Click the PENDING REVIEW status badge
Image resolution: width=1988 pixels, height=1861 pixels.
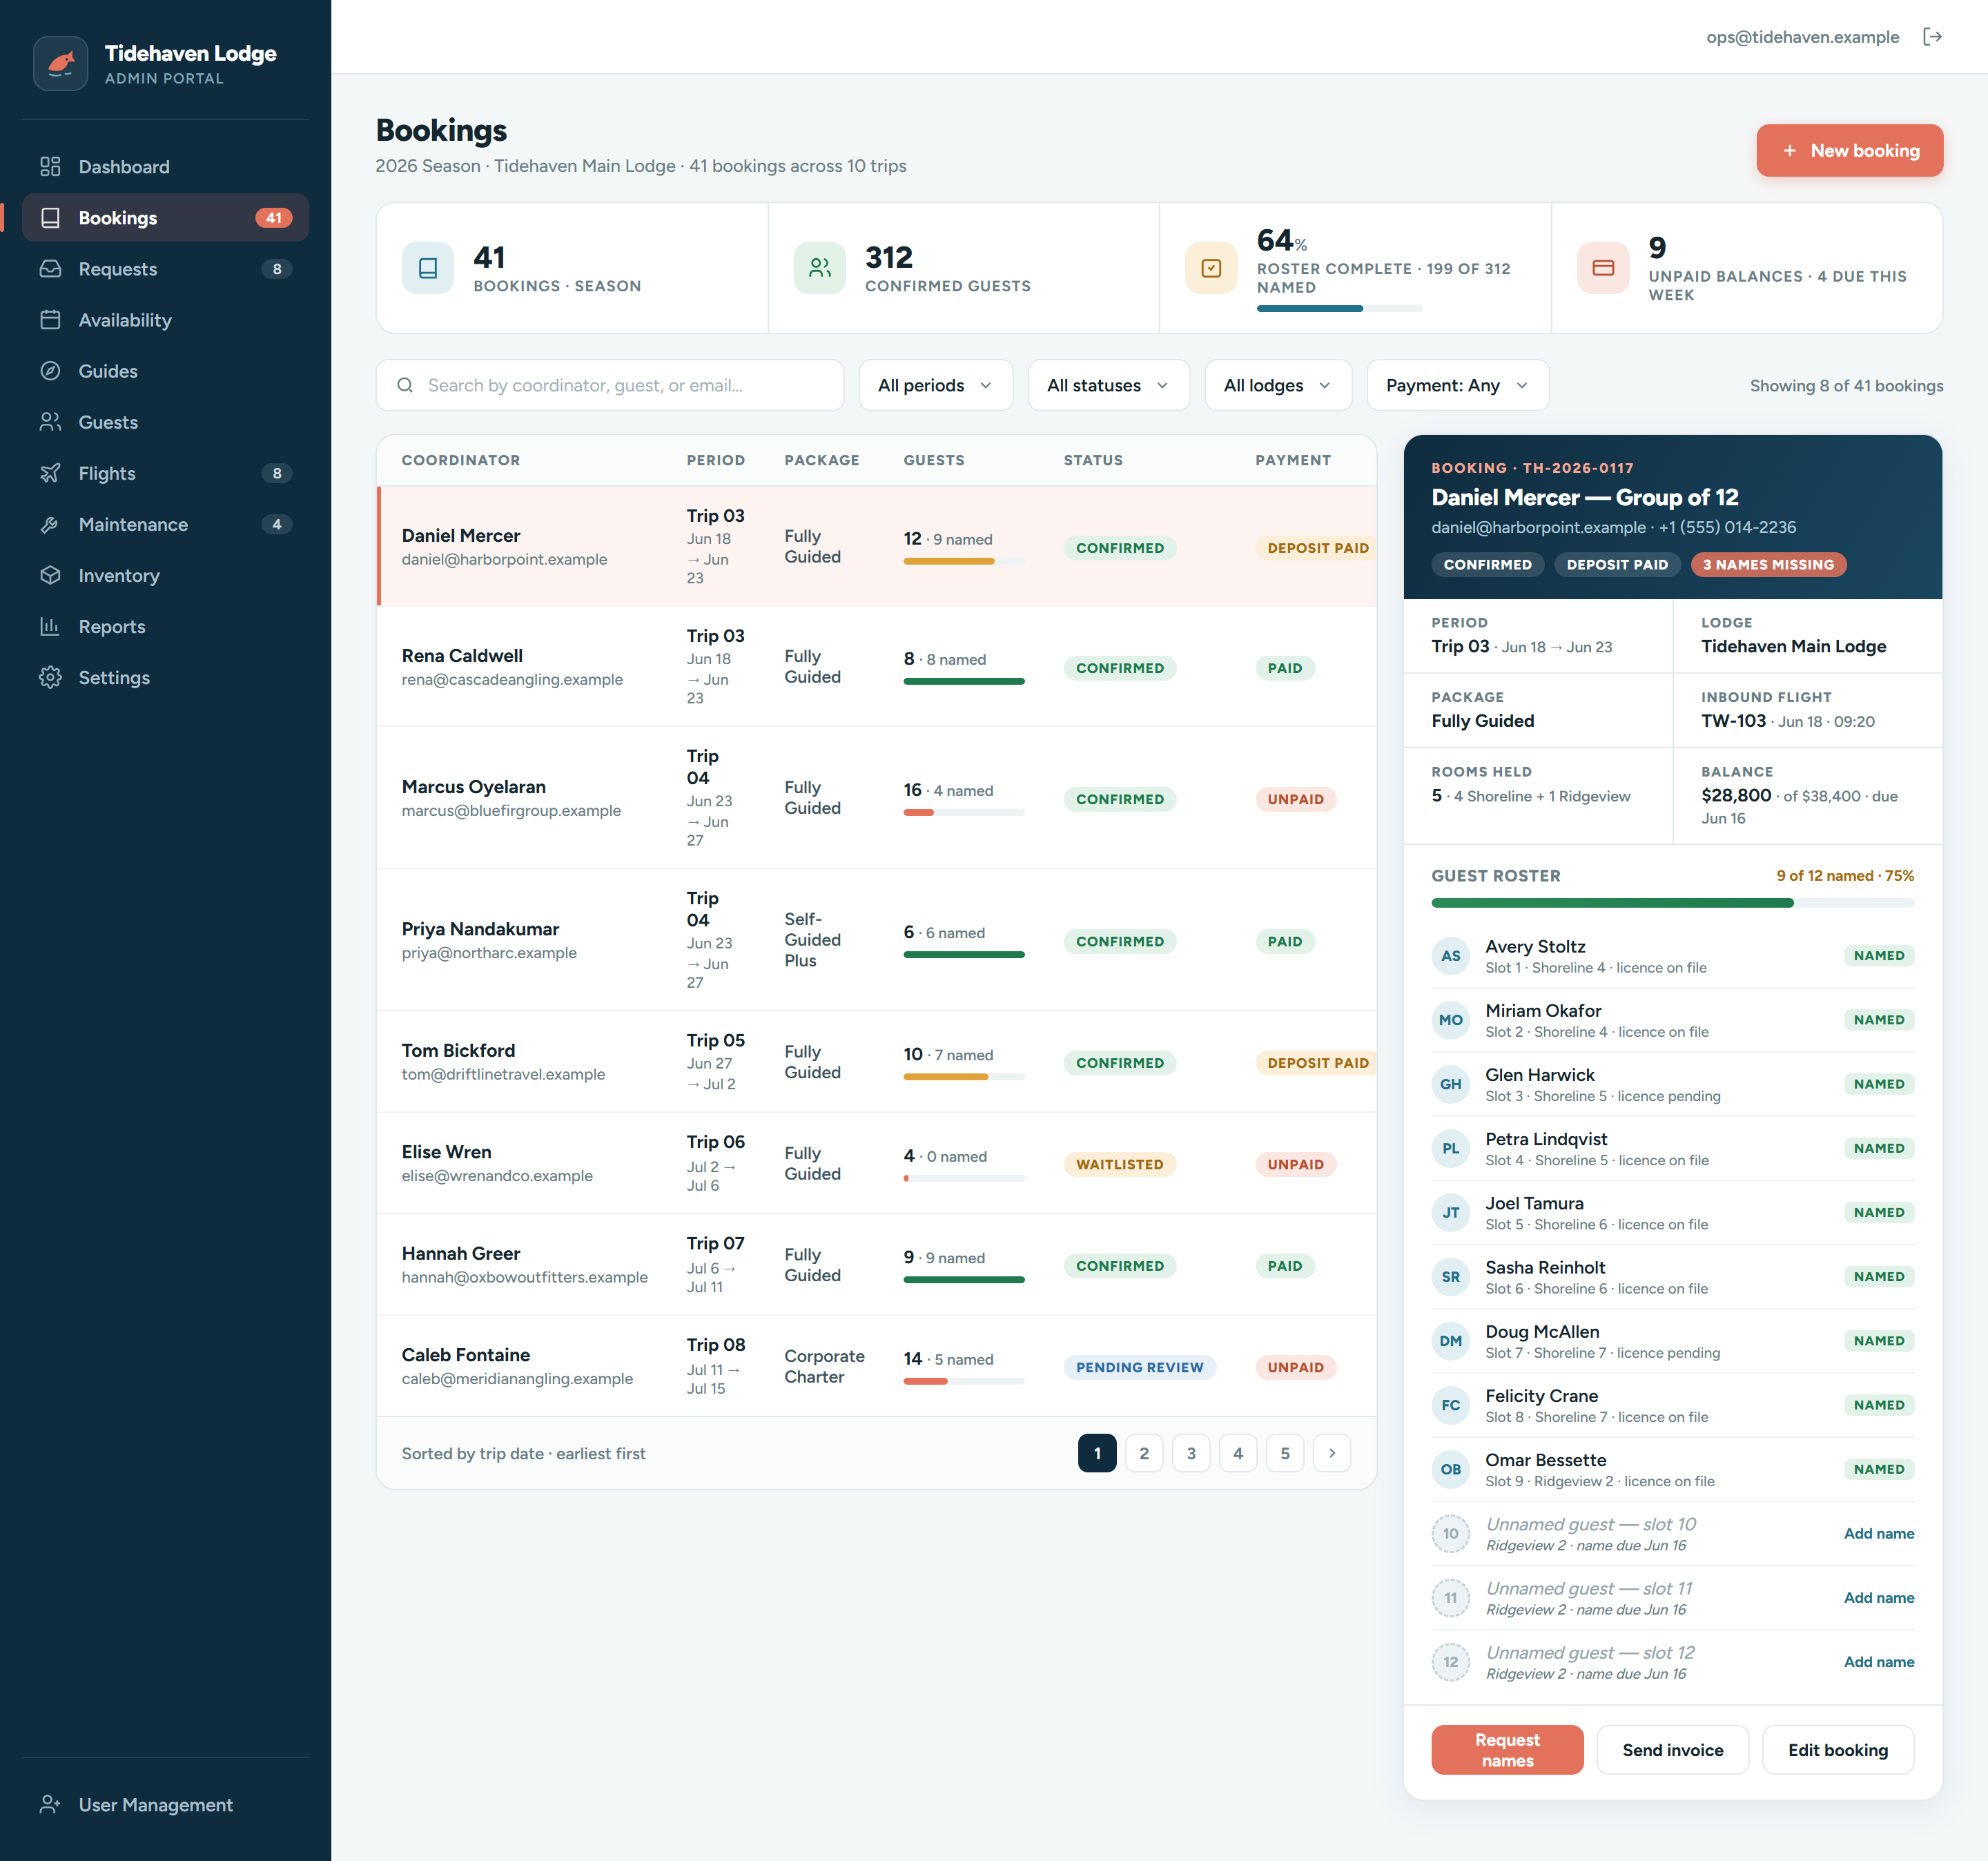pyautogui.click(x=1139, y=1366)
